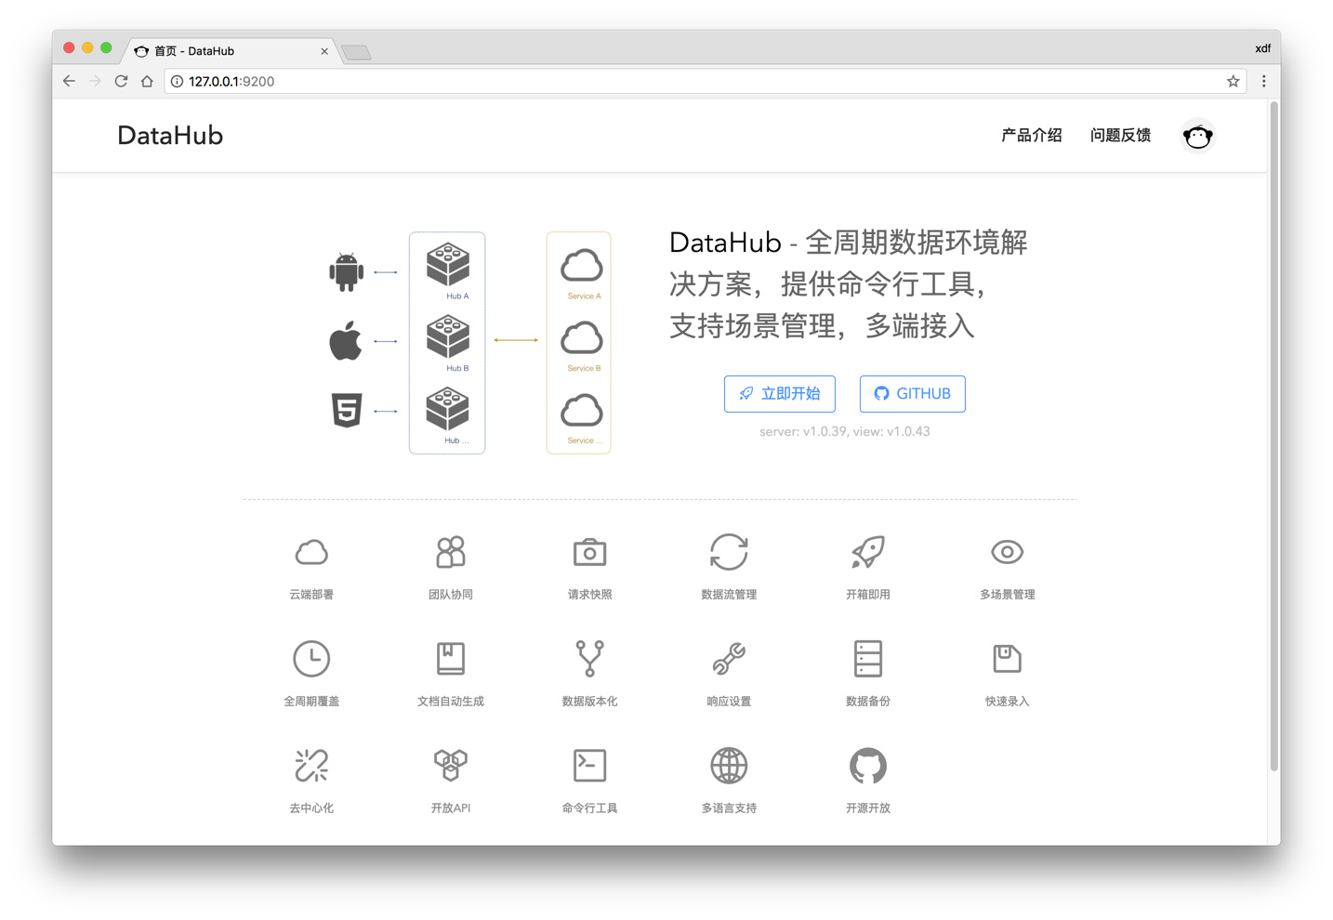Click the 多语言支持 globe icon
1333x920 pixels.
click(x=729, y=766)
